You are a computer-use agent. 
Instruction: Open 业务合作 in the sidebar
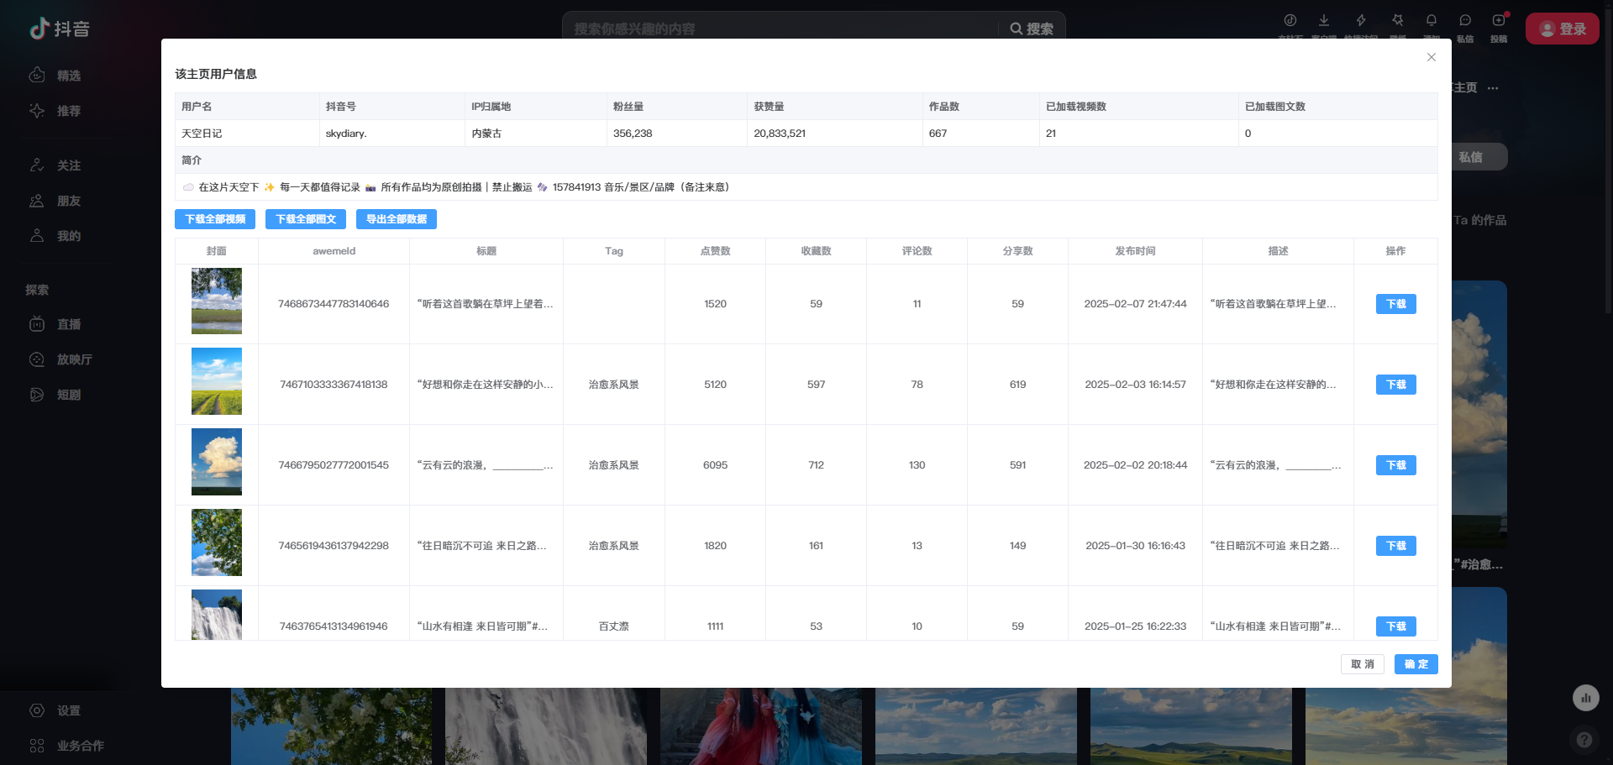pyautogui.click(x=67, y=746)
